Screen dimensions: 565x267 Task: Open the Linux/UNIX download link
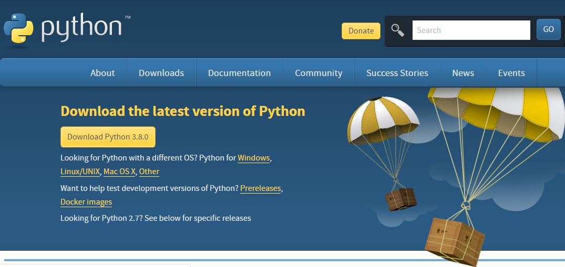tap(80, 172)
